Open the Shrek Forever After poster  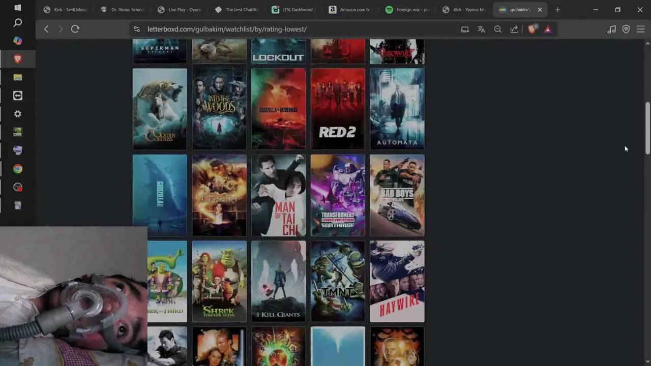pyautogui.click(x=219, y=282)
